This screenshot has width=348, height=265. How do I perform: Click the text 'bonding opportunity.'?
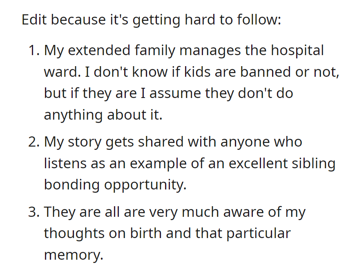[x=115, y=185]
